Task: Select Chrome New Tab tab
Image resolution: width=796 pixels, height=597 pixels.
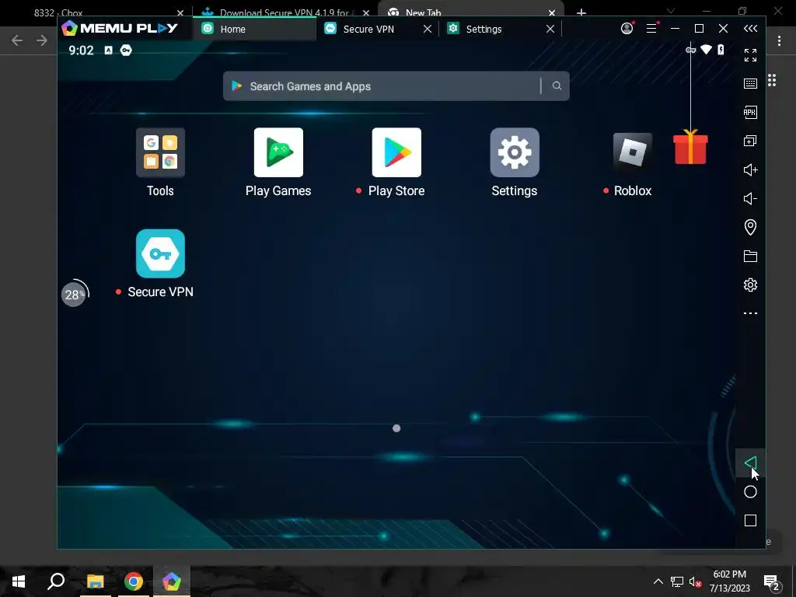Action: point(471,12)
